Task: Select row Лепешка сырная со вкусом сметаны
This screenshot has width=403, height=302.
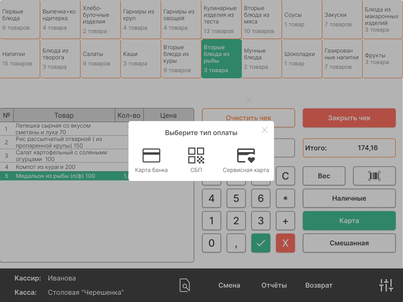Action: 64,129
